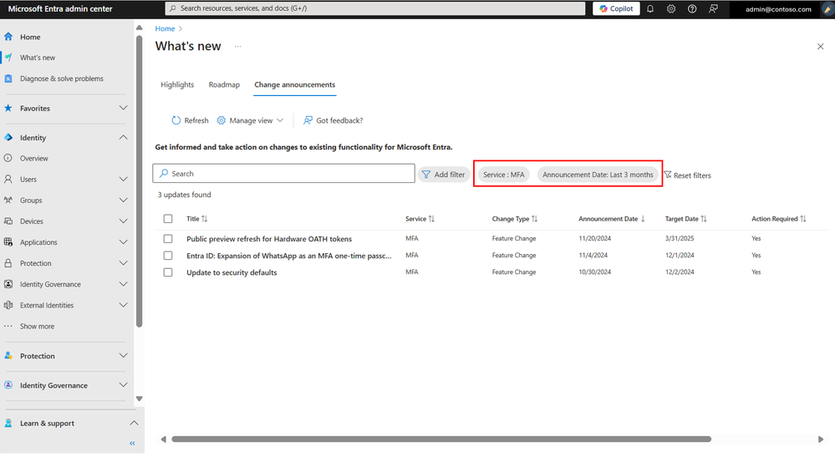835x462 pixels.
Task: Switch to the Highlights tab
Action: [x=177, y=84]
